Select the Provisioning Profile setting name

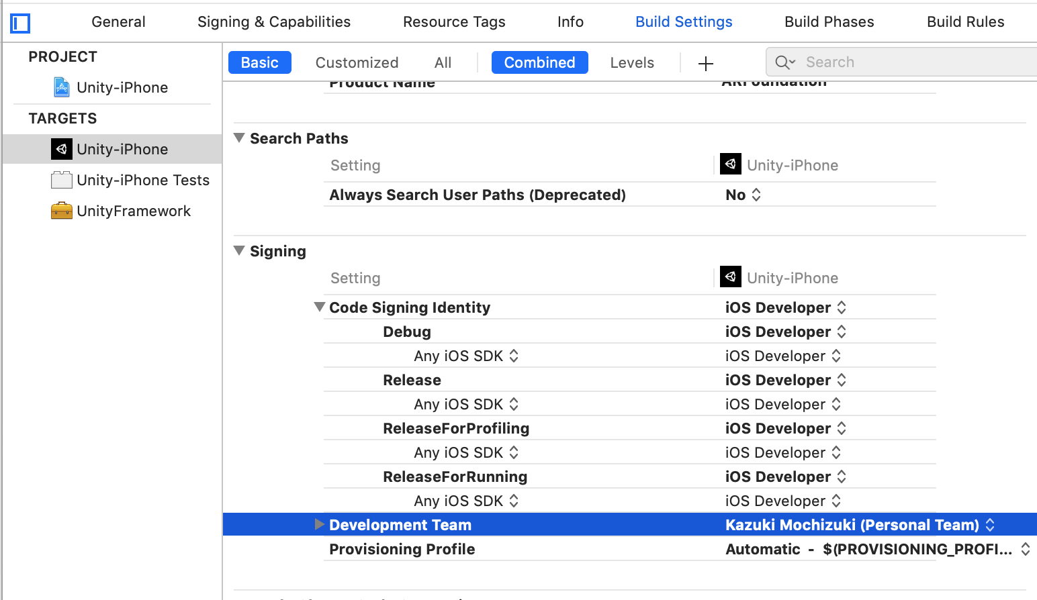point(402,549)
